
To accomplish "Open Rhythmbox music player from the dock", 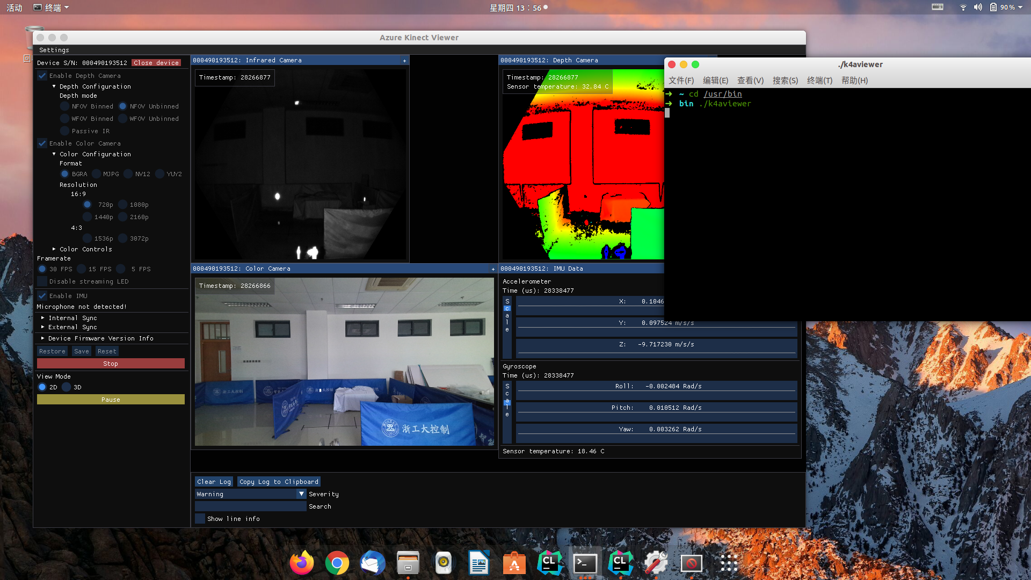I will pyautogui.click(x=443, y=563).
